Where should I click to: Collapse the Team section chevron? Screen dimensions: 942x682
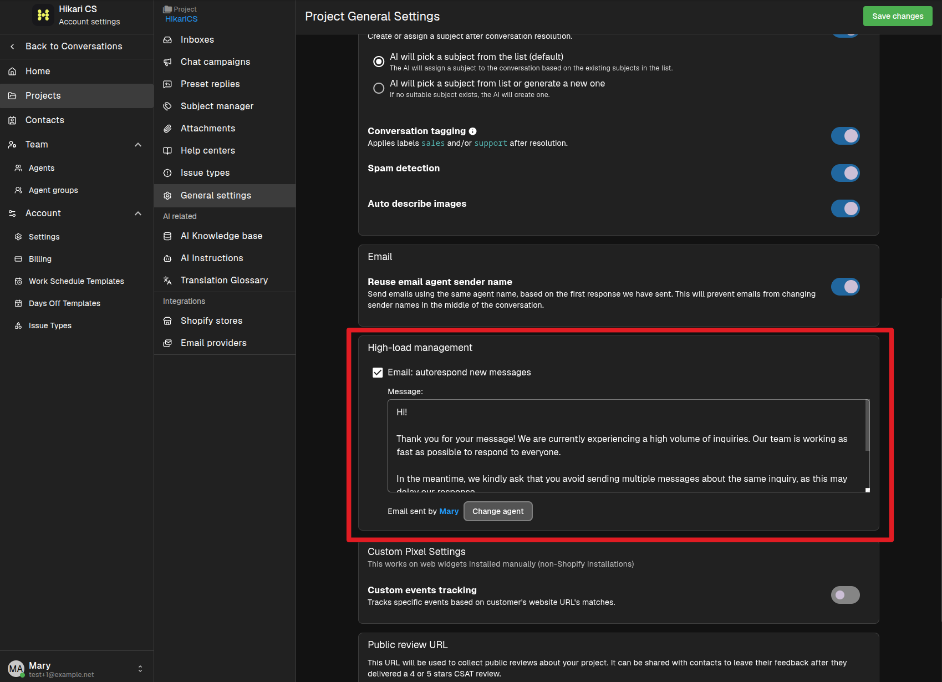pos(138,145)
